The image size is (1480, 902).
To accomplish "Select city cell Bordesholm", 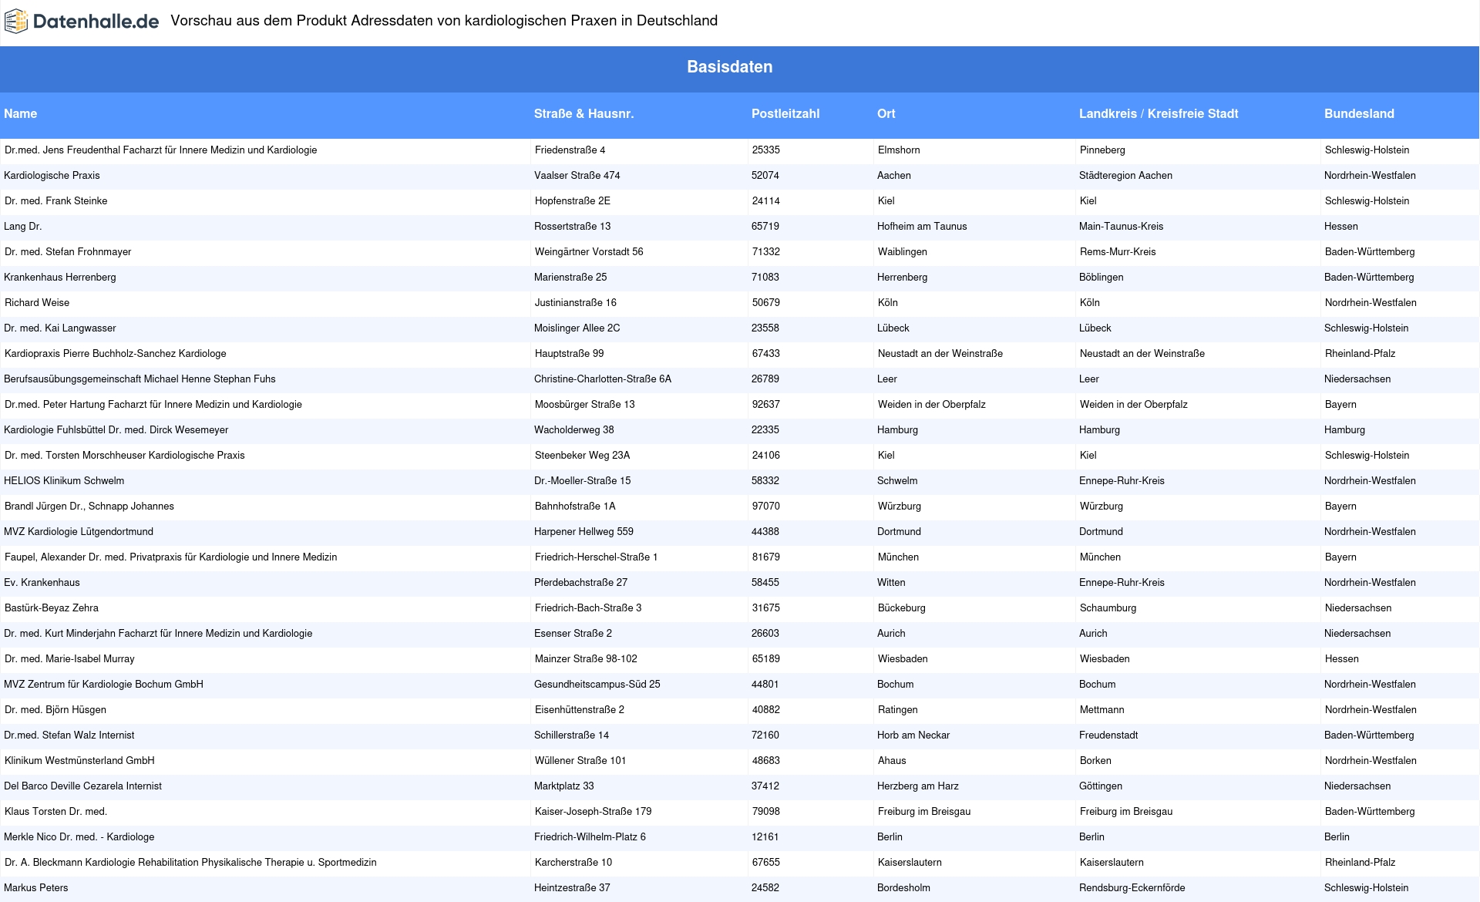I will [x=903, y=888].
